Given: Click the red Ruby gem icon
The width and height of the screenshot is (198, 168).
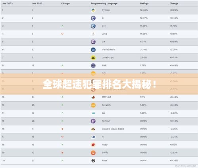Looking at the screenshot, I should coord(93,145).
